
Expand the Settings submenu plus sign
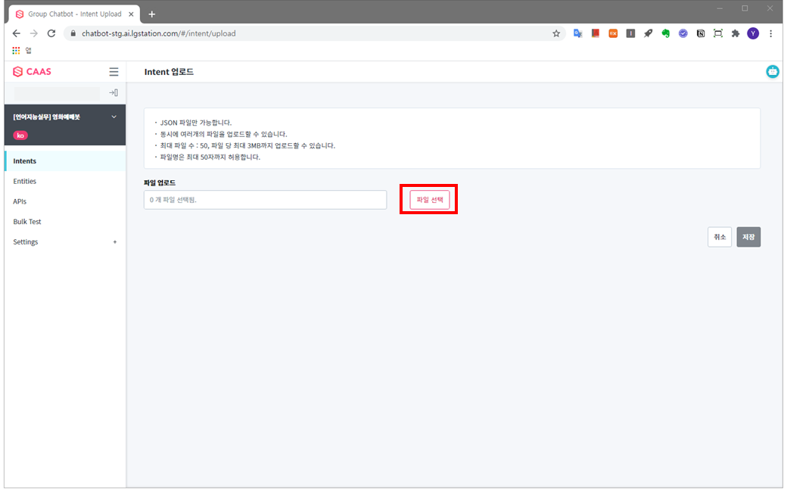[x=115, y=242]
